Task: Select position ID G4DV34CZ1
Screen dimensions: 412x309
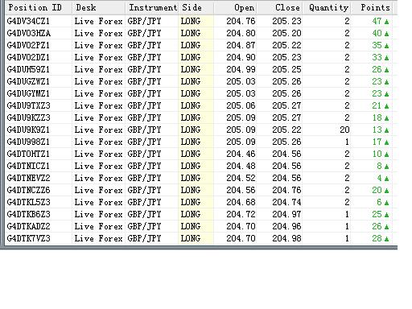Action: click(x=28, y=21)
